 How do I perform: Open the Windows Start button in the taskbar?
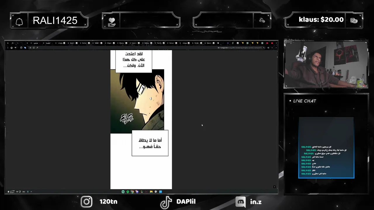point(160,192)
